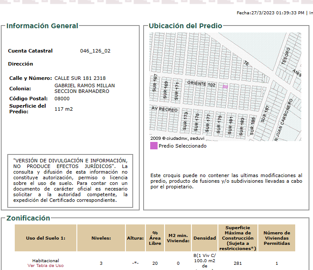Click the SUR 167 street label on map
The width and height of the screenshot is (313, 270).
(x=155, y=82)
